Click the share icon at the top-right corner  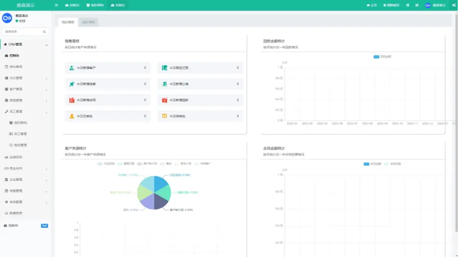coord(453,5)
